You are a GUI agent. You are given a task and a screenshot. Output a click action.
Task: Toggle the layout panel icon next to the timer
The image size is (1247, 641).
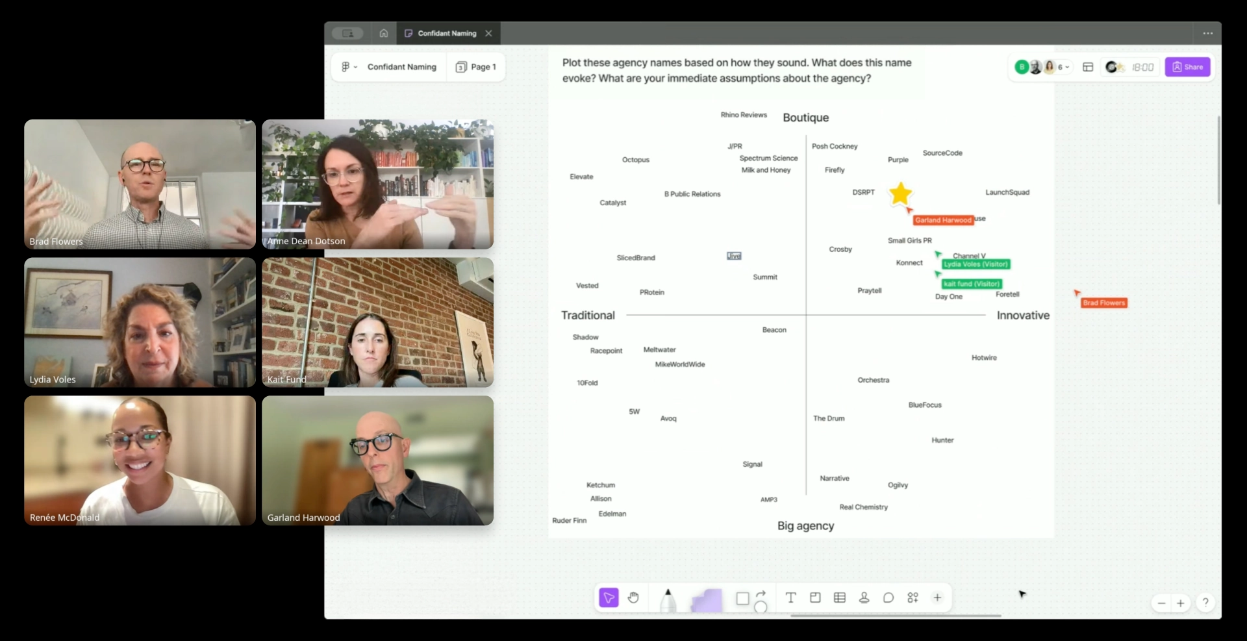(1088, 67)
